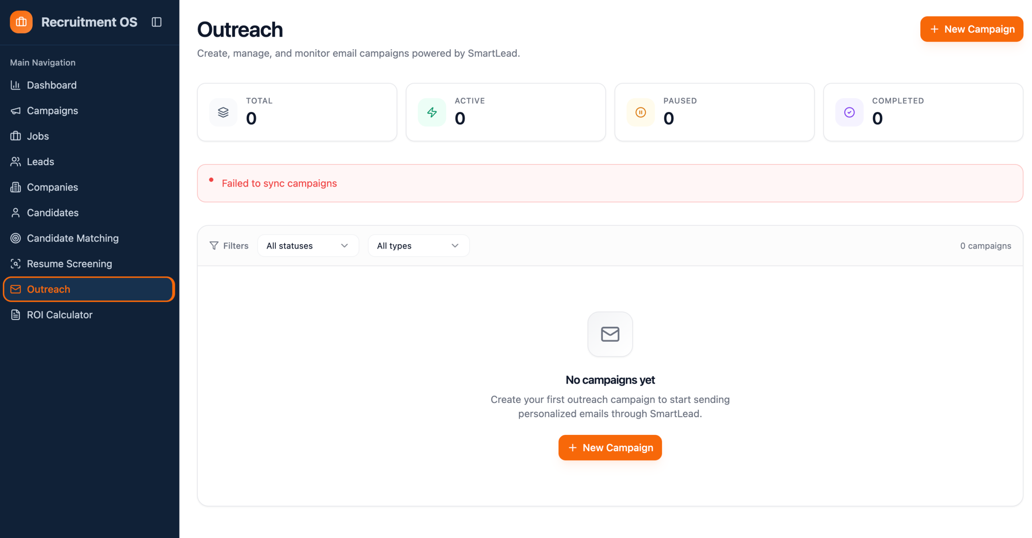
Task: Click the Completed check-circle icon
Action: click(849, 112)
